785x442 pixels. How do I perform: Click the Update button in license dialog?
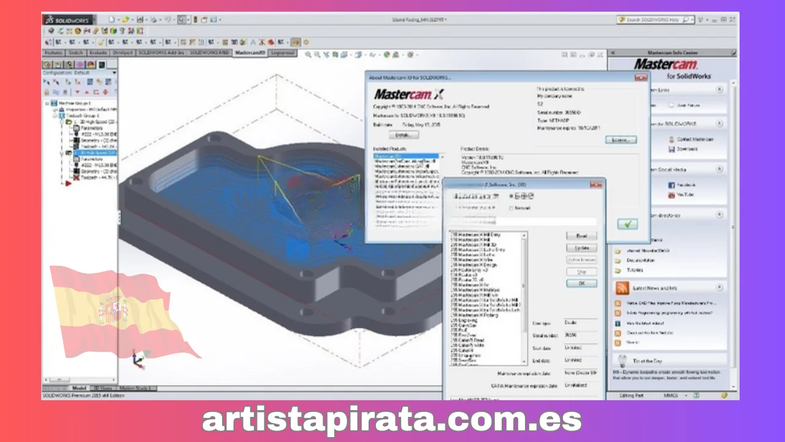coord(581,248)
